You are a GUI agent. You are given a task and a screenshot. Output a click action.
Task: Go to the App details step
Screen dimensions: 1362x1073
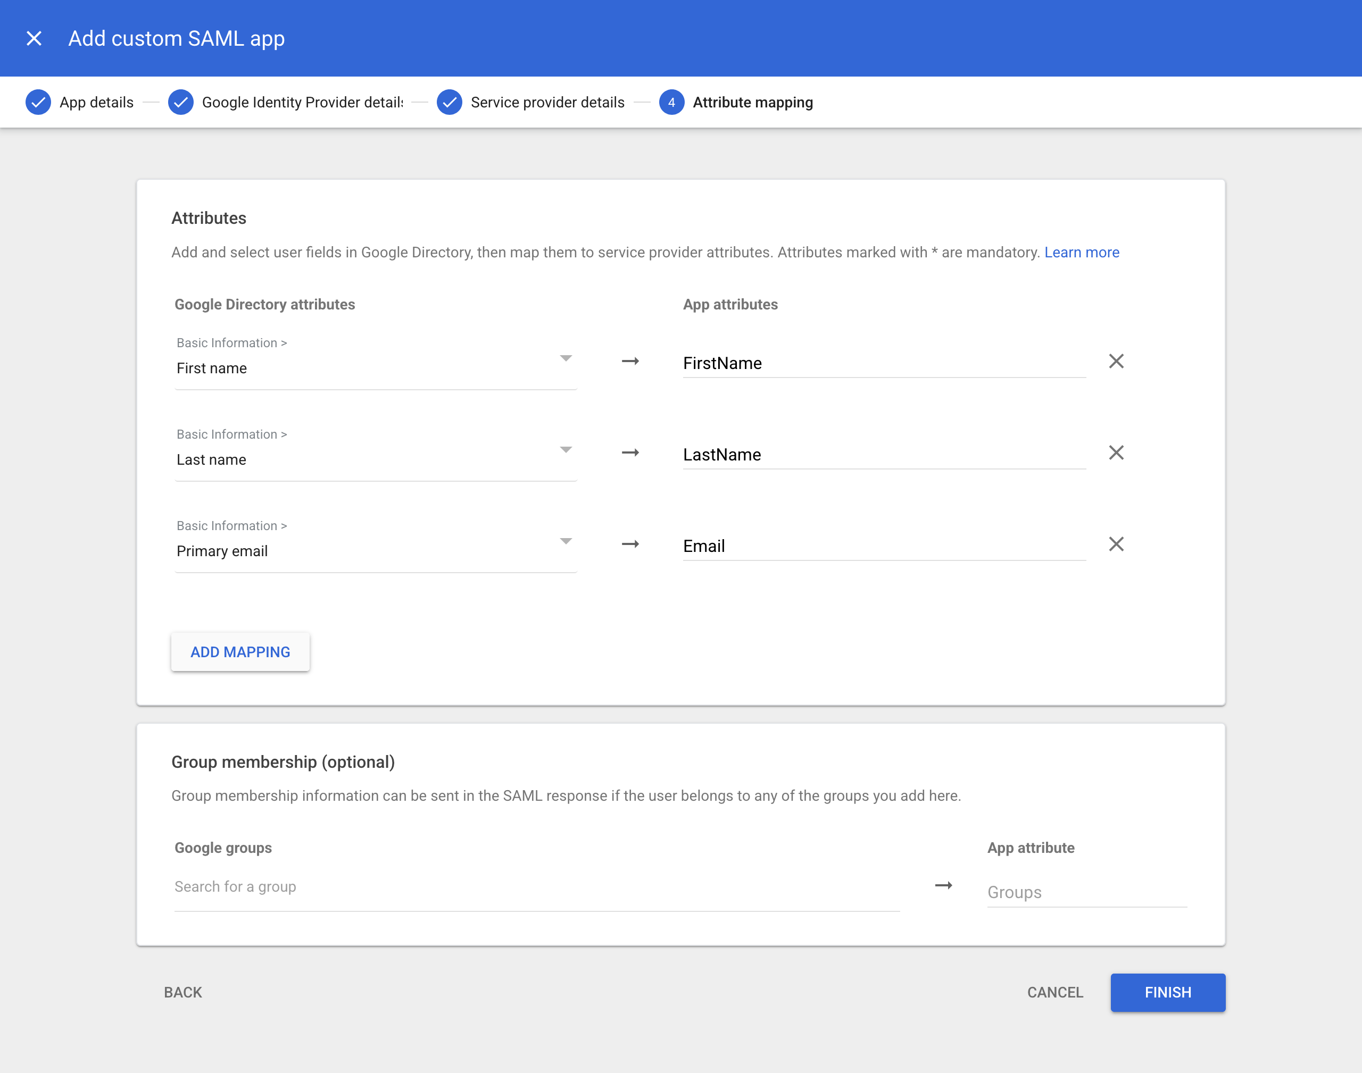pyautogui.click(x=97, y=103)
